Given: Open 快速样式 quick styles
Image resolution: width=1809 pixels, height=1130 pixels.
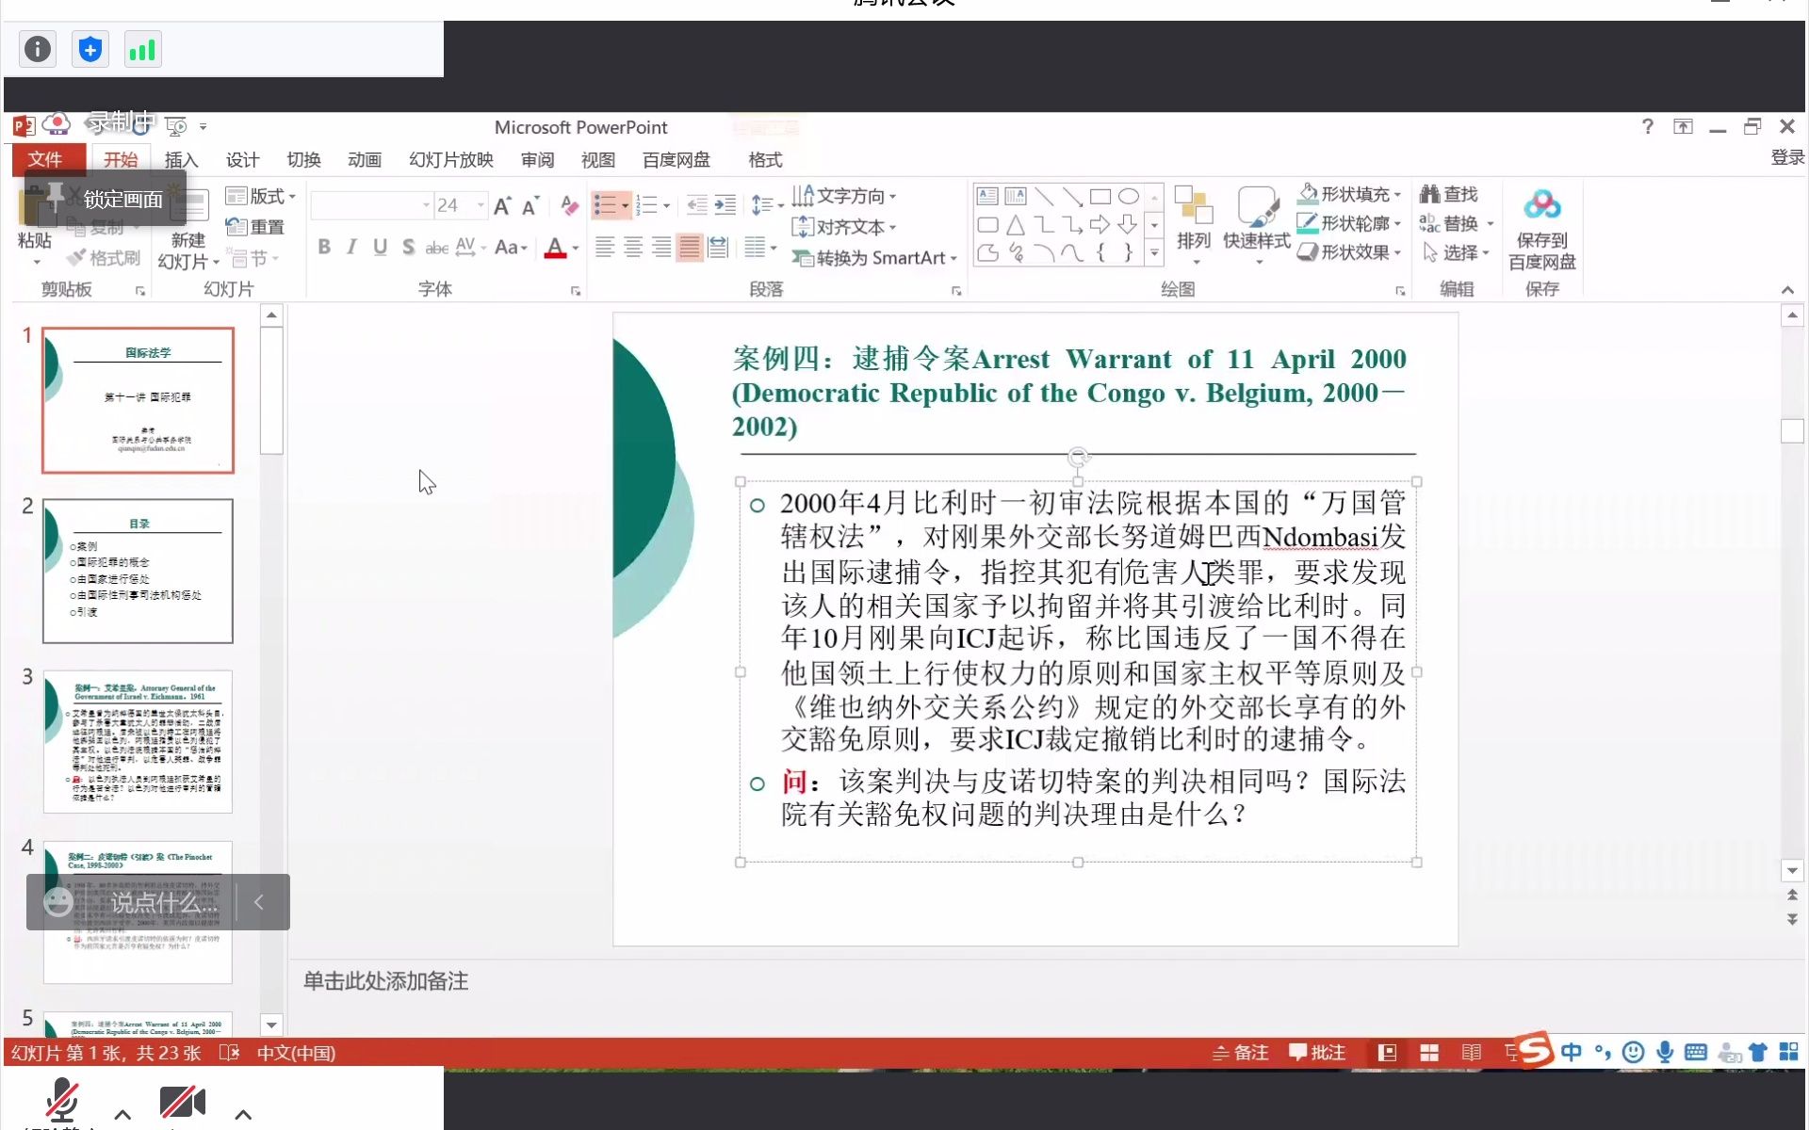Looking at the screenshot, I should point(1257,224).
